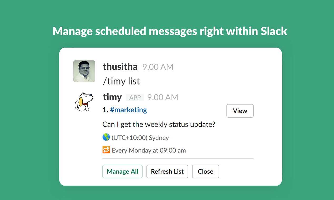Click the View button
Screen dimensions: 334x200
pyautogui.click(x=240, y=111)
